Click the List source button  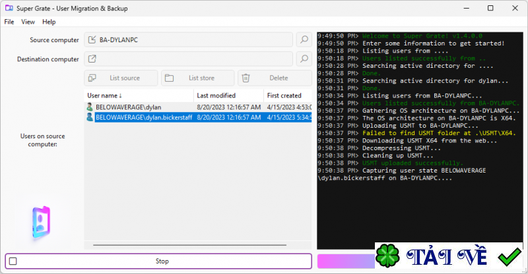[121, 78]
